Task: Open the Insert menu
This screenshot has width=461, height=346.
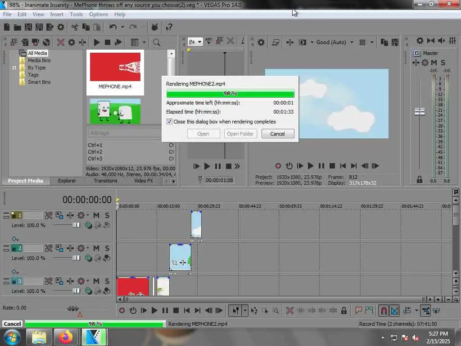Action: (x=57, y=14)
